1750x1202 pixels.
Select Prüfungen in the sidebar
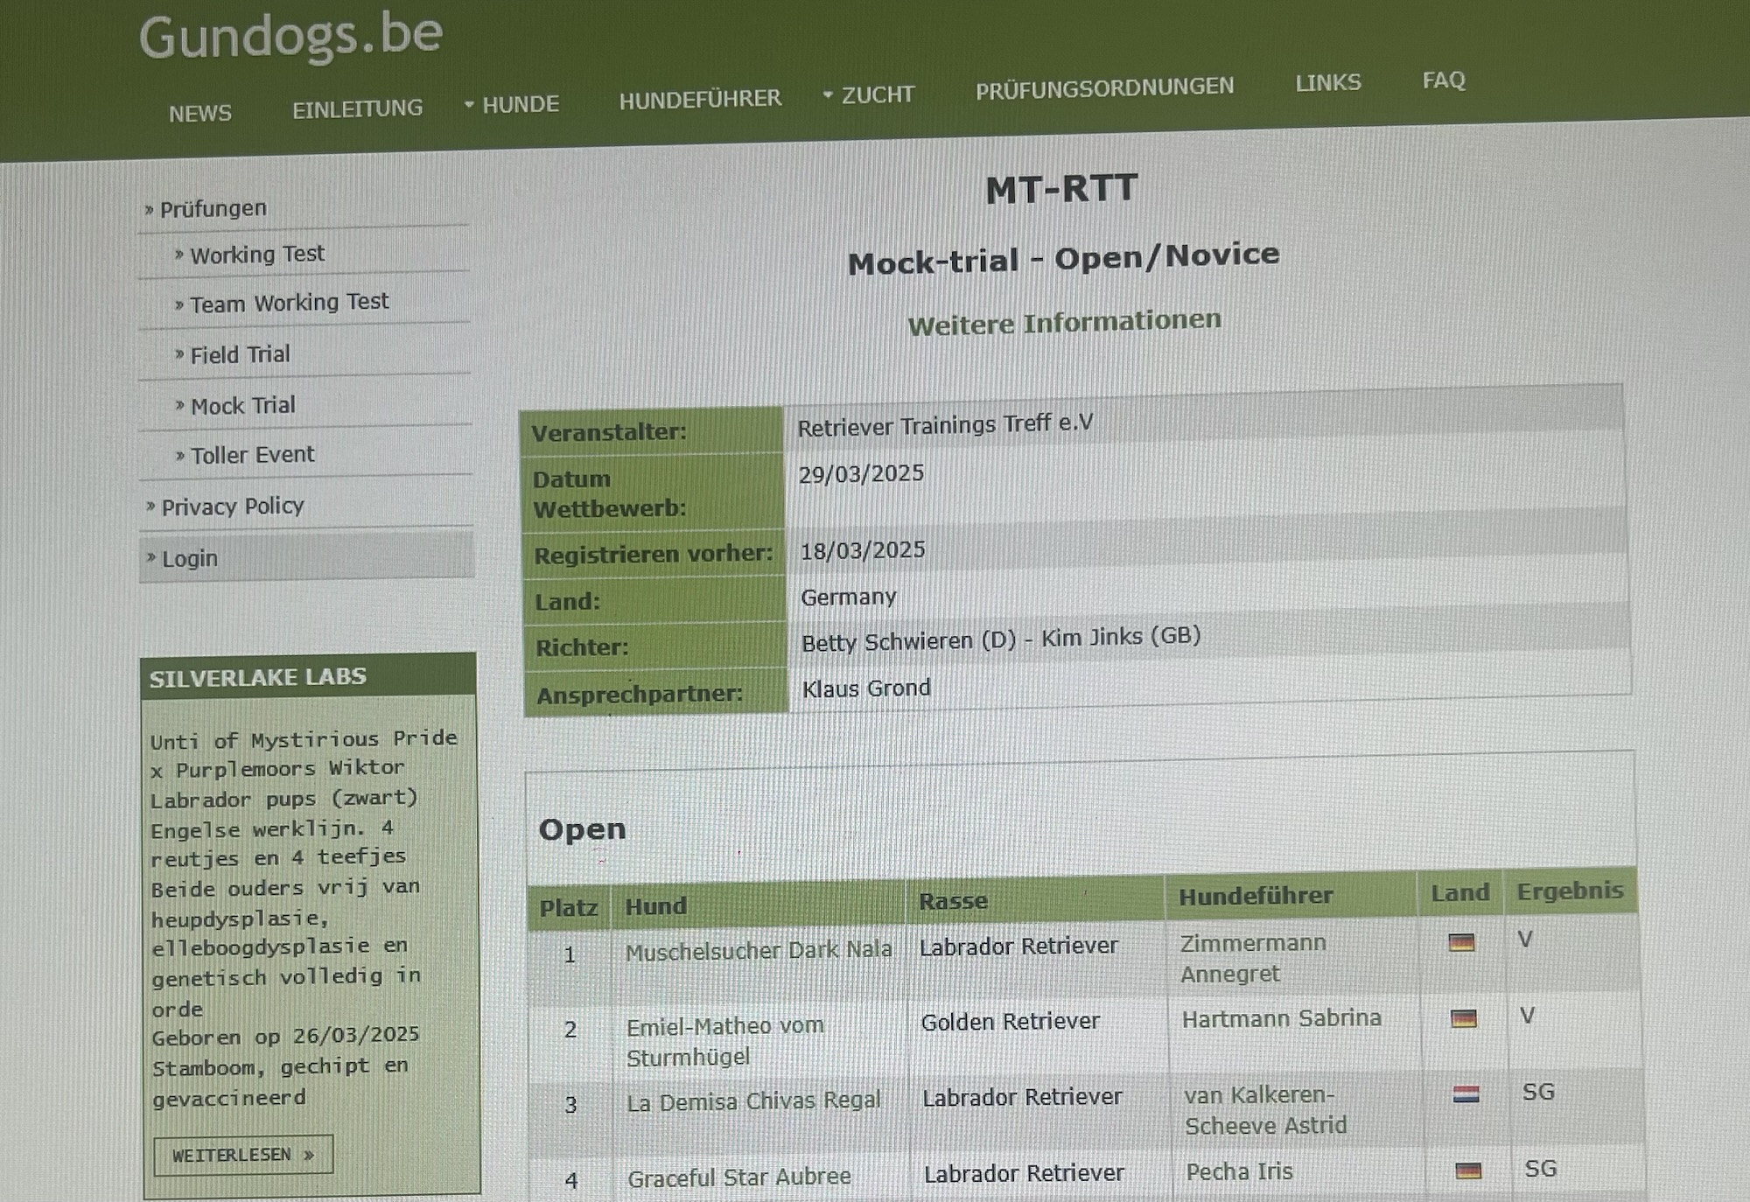[x=213, y=208]
